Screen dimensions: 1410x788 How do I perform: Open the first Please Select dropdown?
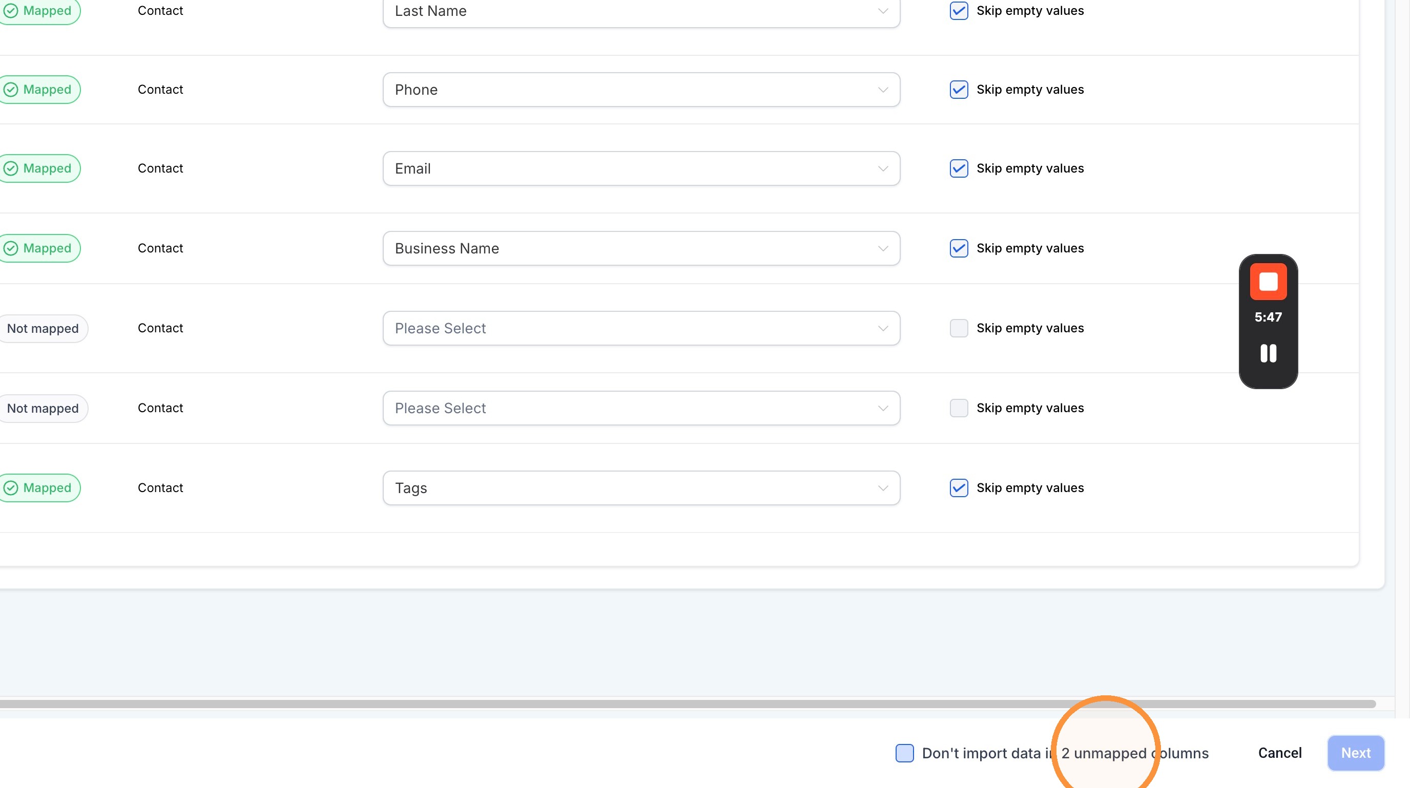click(641, 328)
